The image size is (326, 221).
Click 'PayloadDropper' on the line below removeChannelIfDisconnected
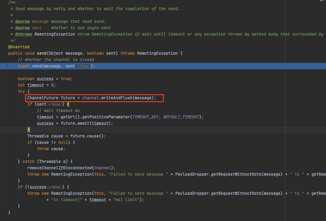click(192, 174)
